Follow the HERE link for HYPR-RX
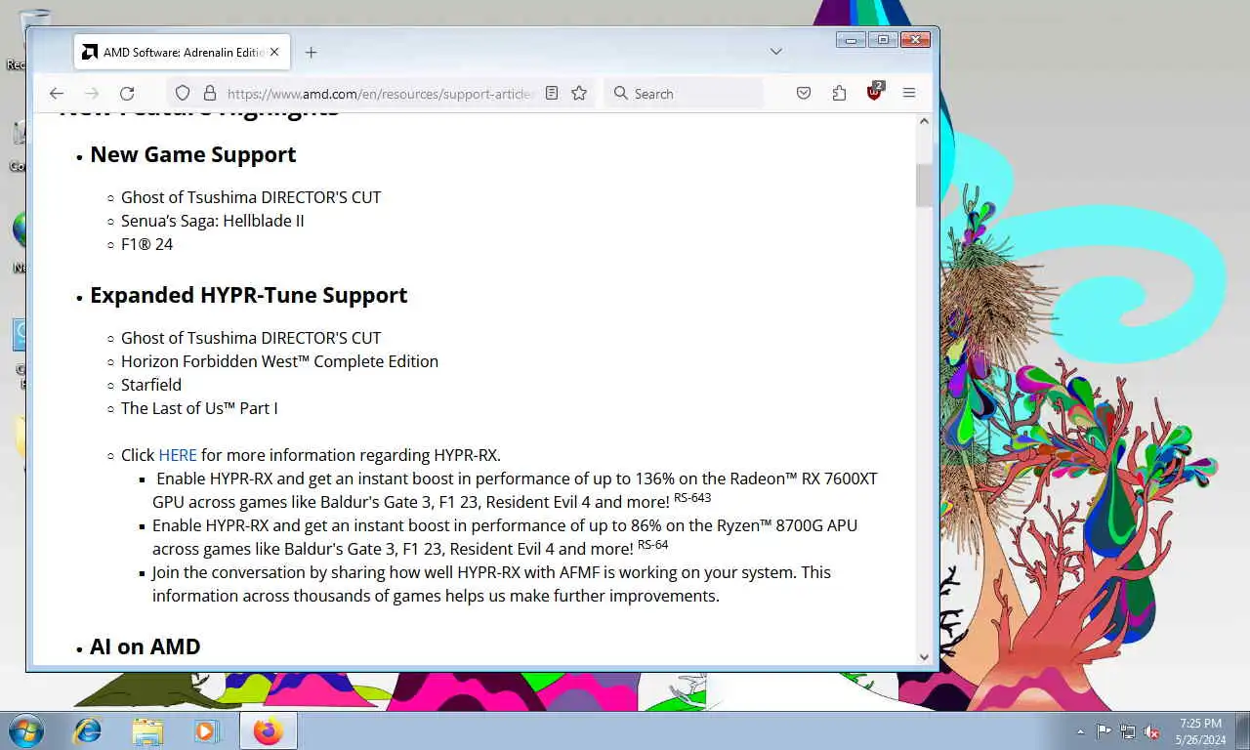This screenshot has width=1250, height=750. pyautogui.click(x=178, y=455)
